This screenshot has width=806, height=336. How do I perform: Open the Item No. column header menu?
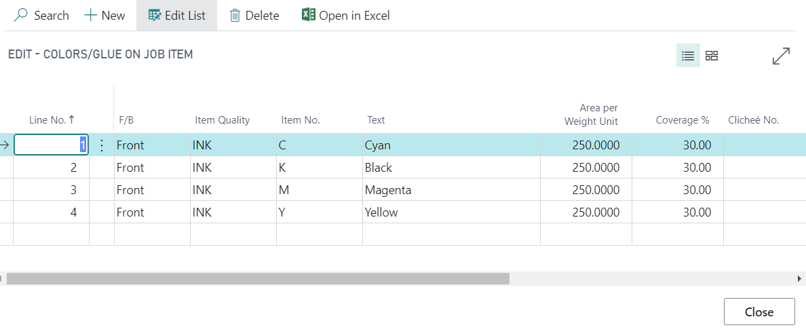pyautogui.click(x=300, y=120)
